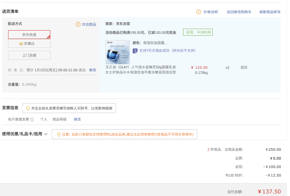
Task: Expand 使用优惠/礼品卡/抵用 section chevron
Action: [x=46, y=134]
